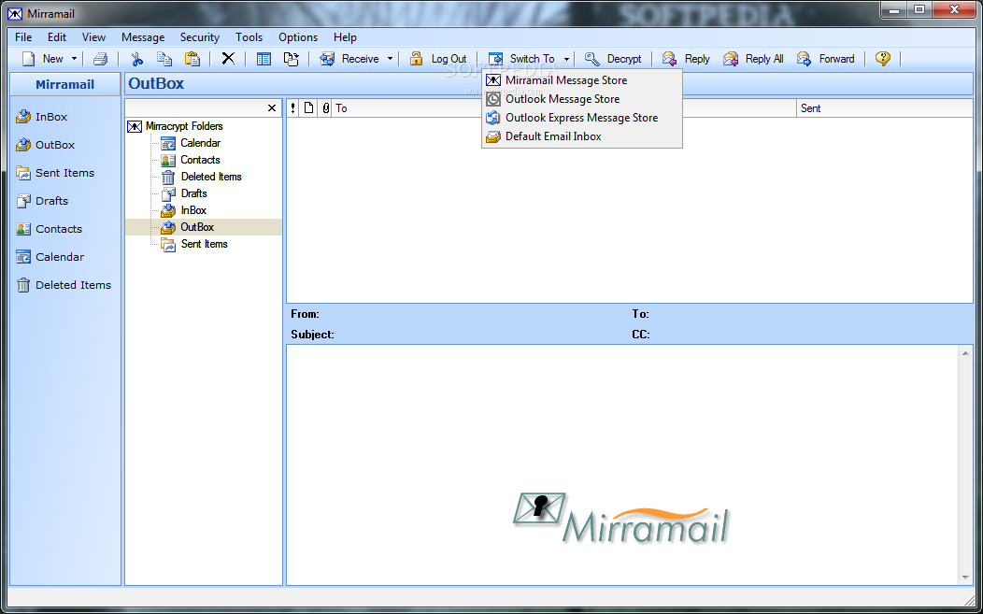Select Contacts in the folder tree
The width and height of the screenshot is (983, 614).
[x=191, y=160]
